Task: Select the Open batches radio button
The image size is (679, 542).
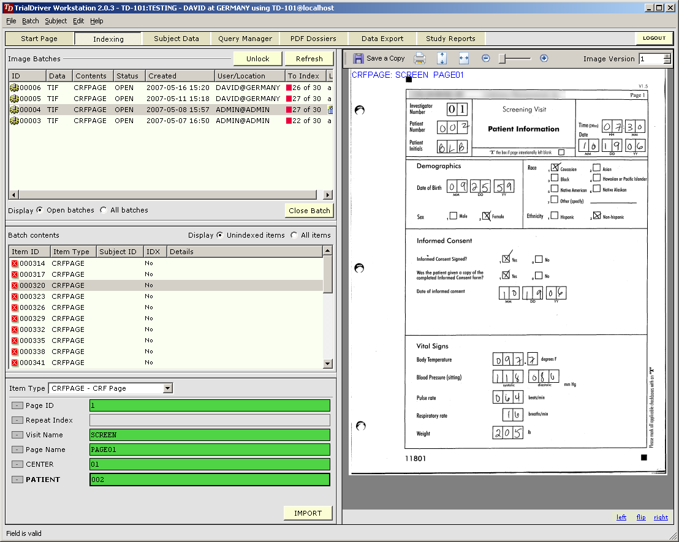Action: click(40, 210)
